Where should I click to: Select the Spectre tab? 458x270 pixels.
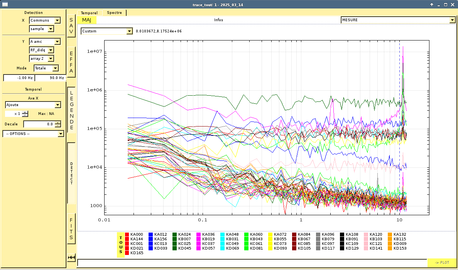click(114, 13)
